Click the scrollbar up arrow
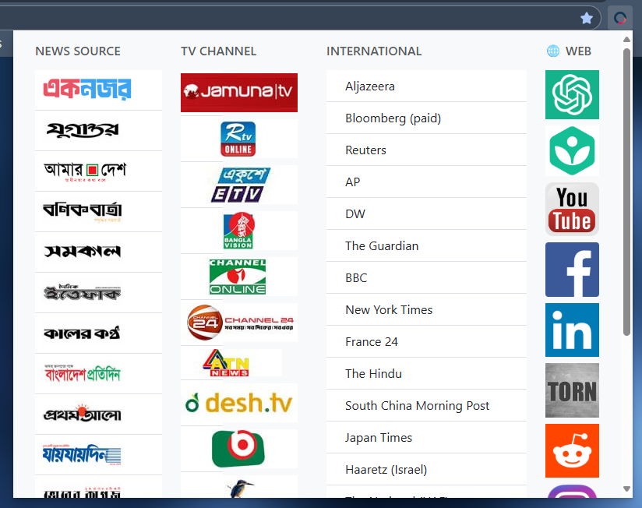The width and height of the screenshot is (642, 508). tap(626, 40)
